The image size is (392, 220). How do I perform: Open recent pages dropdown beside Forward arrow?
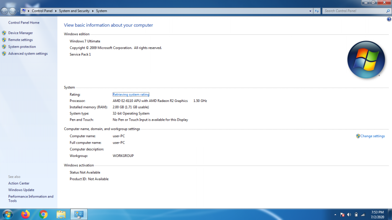pos(18,11)
